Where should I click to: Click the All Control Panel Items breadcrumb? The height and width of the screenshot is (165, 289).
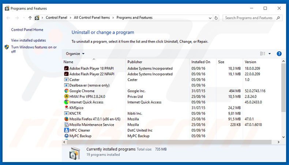(x=92, y=18)
